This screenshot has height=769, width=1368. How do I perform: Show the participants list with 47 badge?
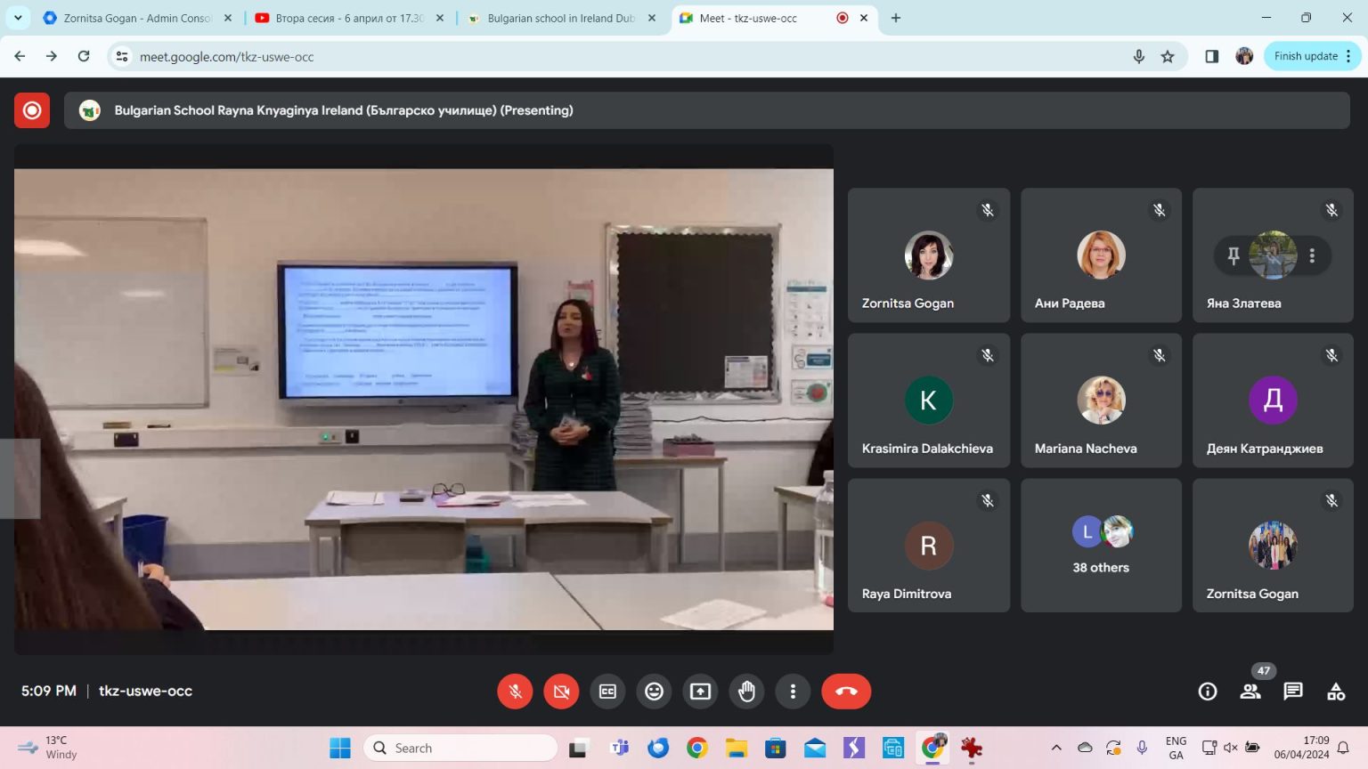(x=1250, y=692)
